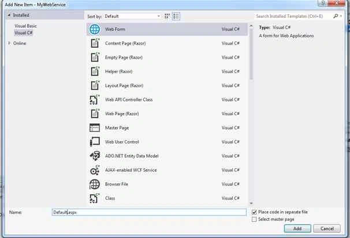Click the Web User Control icon

click(95, 142)
